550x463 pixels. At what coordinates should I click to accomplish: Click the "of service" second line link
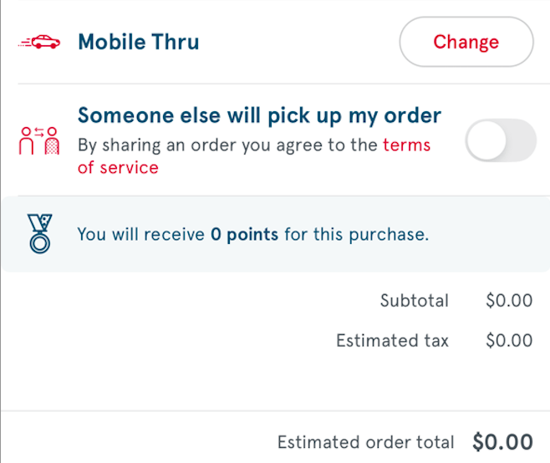pos(118,168)
